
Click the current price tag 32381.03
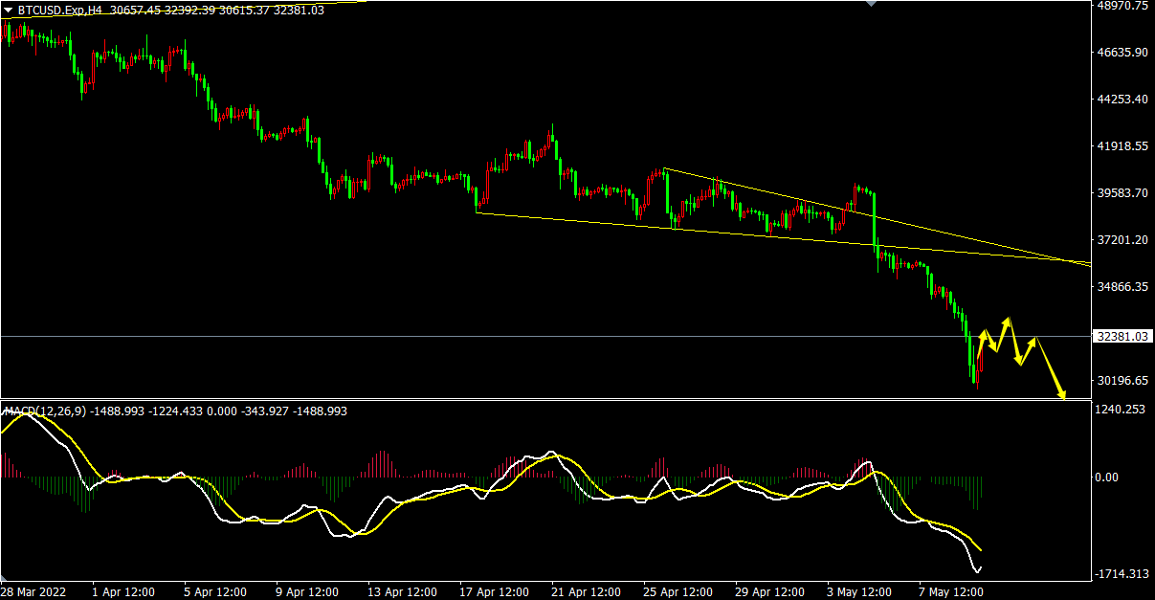(x=1122, y=337)
